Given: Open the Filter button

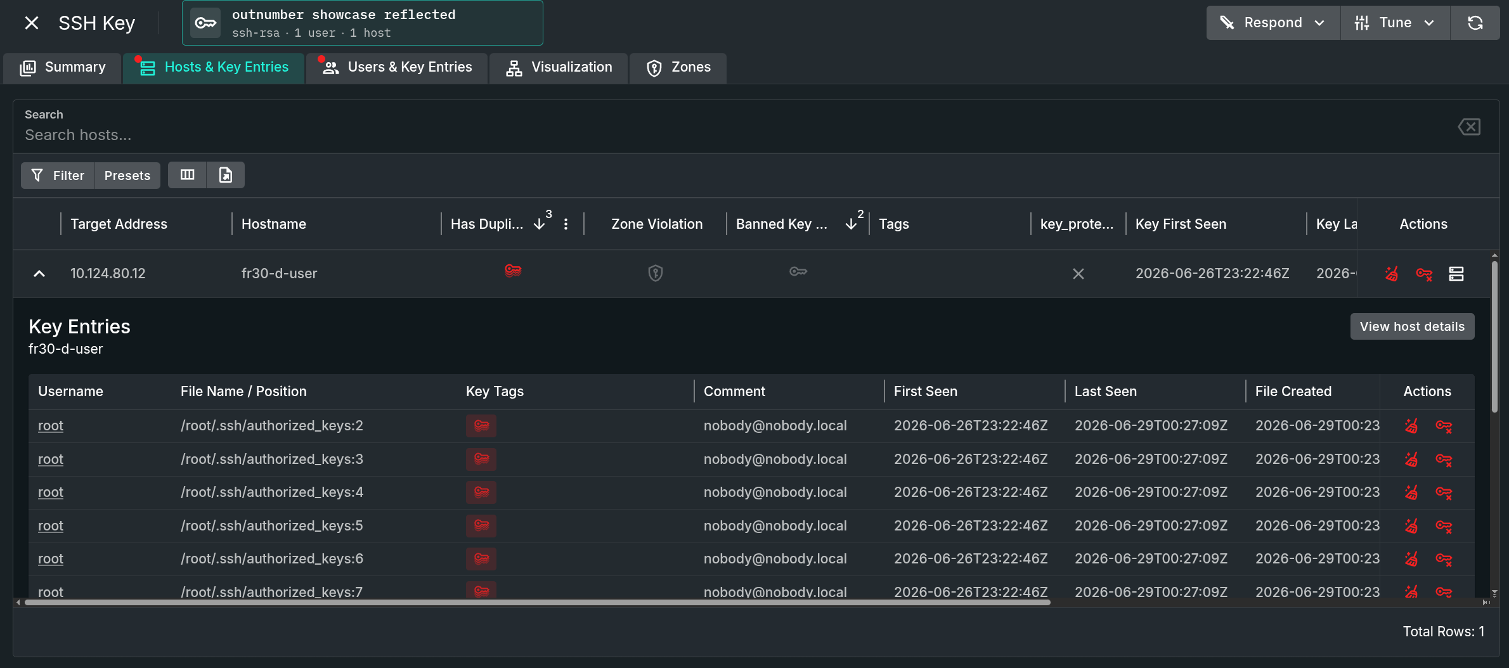Looking at the screenshot, I should pos(58,176).
